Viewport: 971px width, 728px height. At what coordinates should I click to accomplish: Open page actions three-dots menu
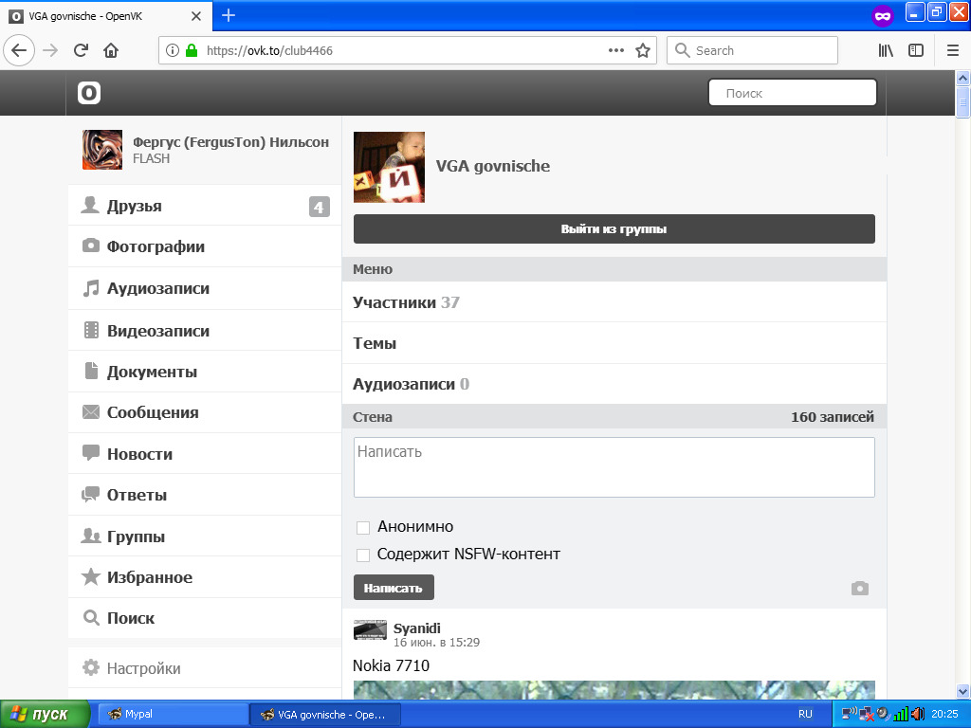click(616, 51)
